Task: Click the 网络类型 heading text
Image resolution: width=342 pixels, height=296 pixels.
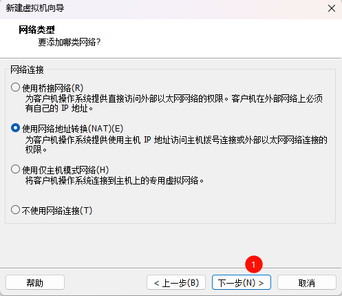Action: pos(36,30)
